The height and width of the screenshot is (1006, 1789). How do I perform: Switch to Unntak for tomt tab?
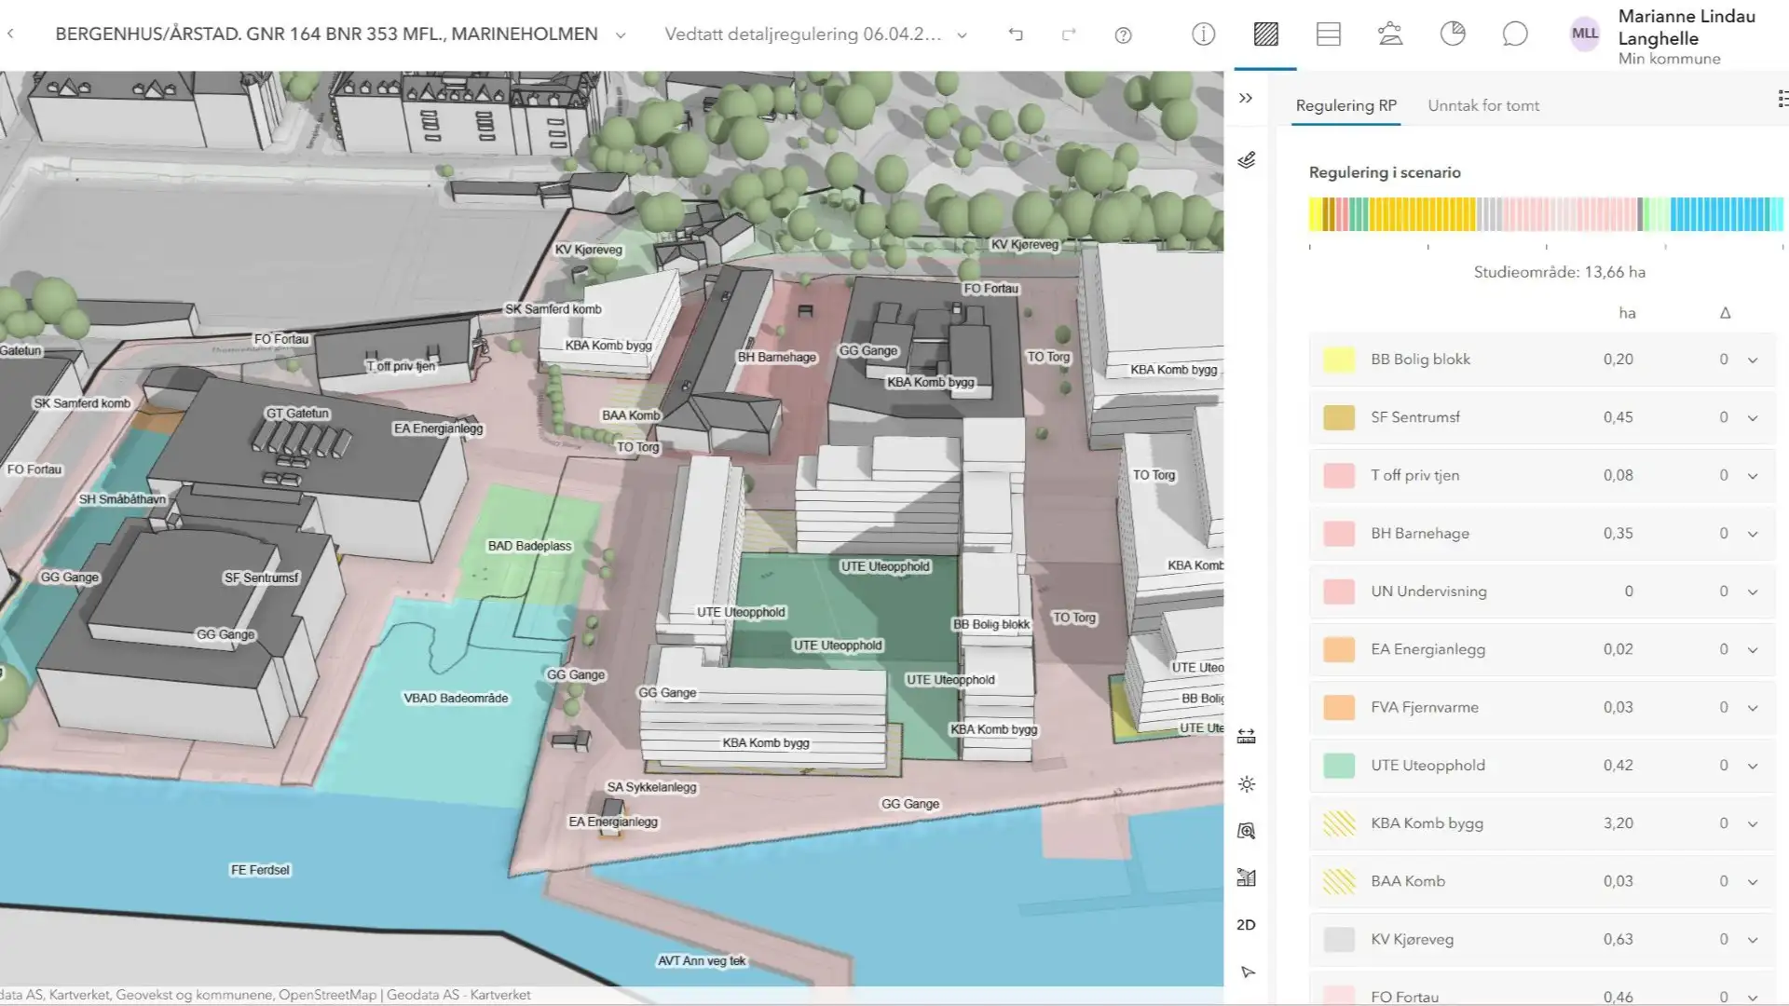[x=1483, y=105]
